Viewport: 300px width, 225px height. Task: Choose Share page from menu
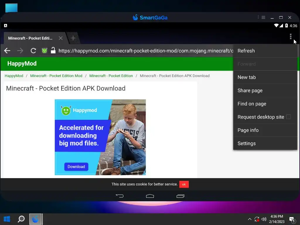265,90
